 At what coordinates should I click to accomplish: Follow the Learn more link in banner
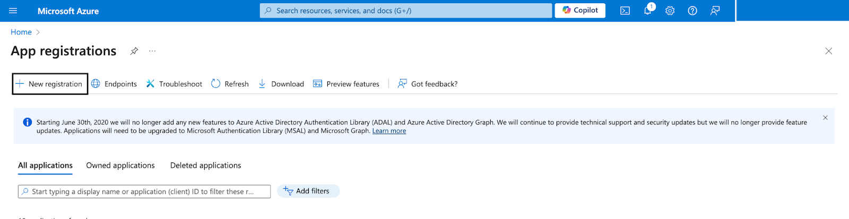[x=389, y=131]
